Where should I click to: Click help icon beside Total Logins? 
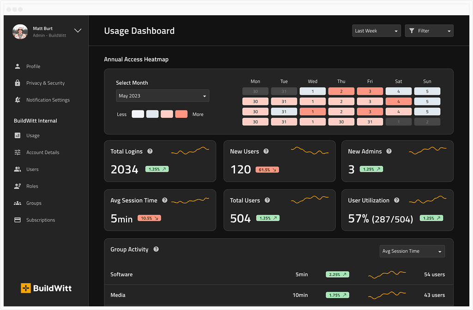pyautogui.click(x=150, y=151)
